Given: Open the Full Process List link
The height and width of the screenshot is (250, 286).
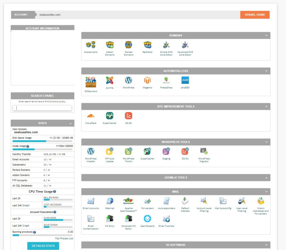Looking at the screenshot, I should tap(64, 238).
